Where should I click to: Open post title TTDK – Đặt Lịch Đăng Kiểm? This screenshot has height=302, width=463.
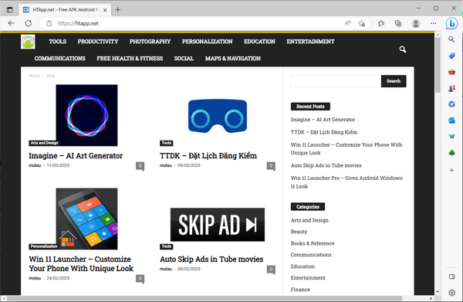pos(208,156)
